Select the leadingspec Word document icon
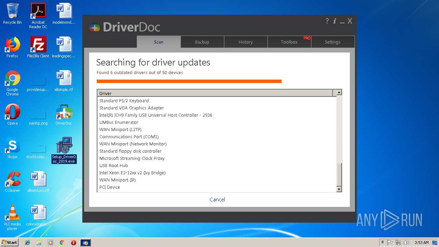439x247 pixels. point(64,47)
